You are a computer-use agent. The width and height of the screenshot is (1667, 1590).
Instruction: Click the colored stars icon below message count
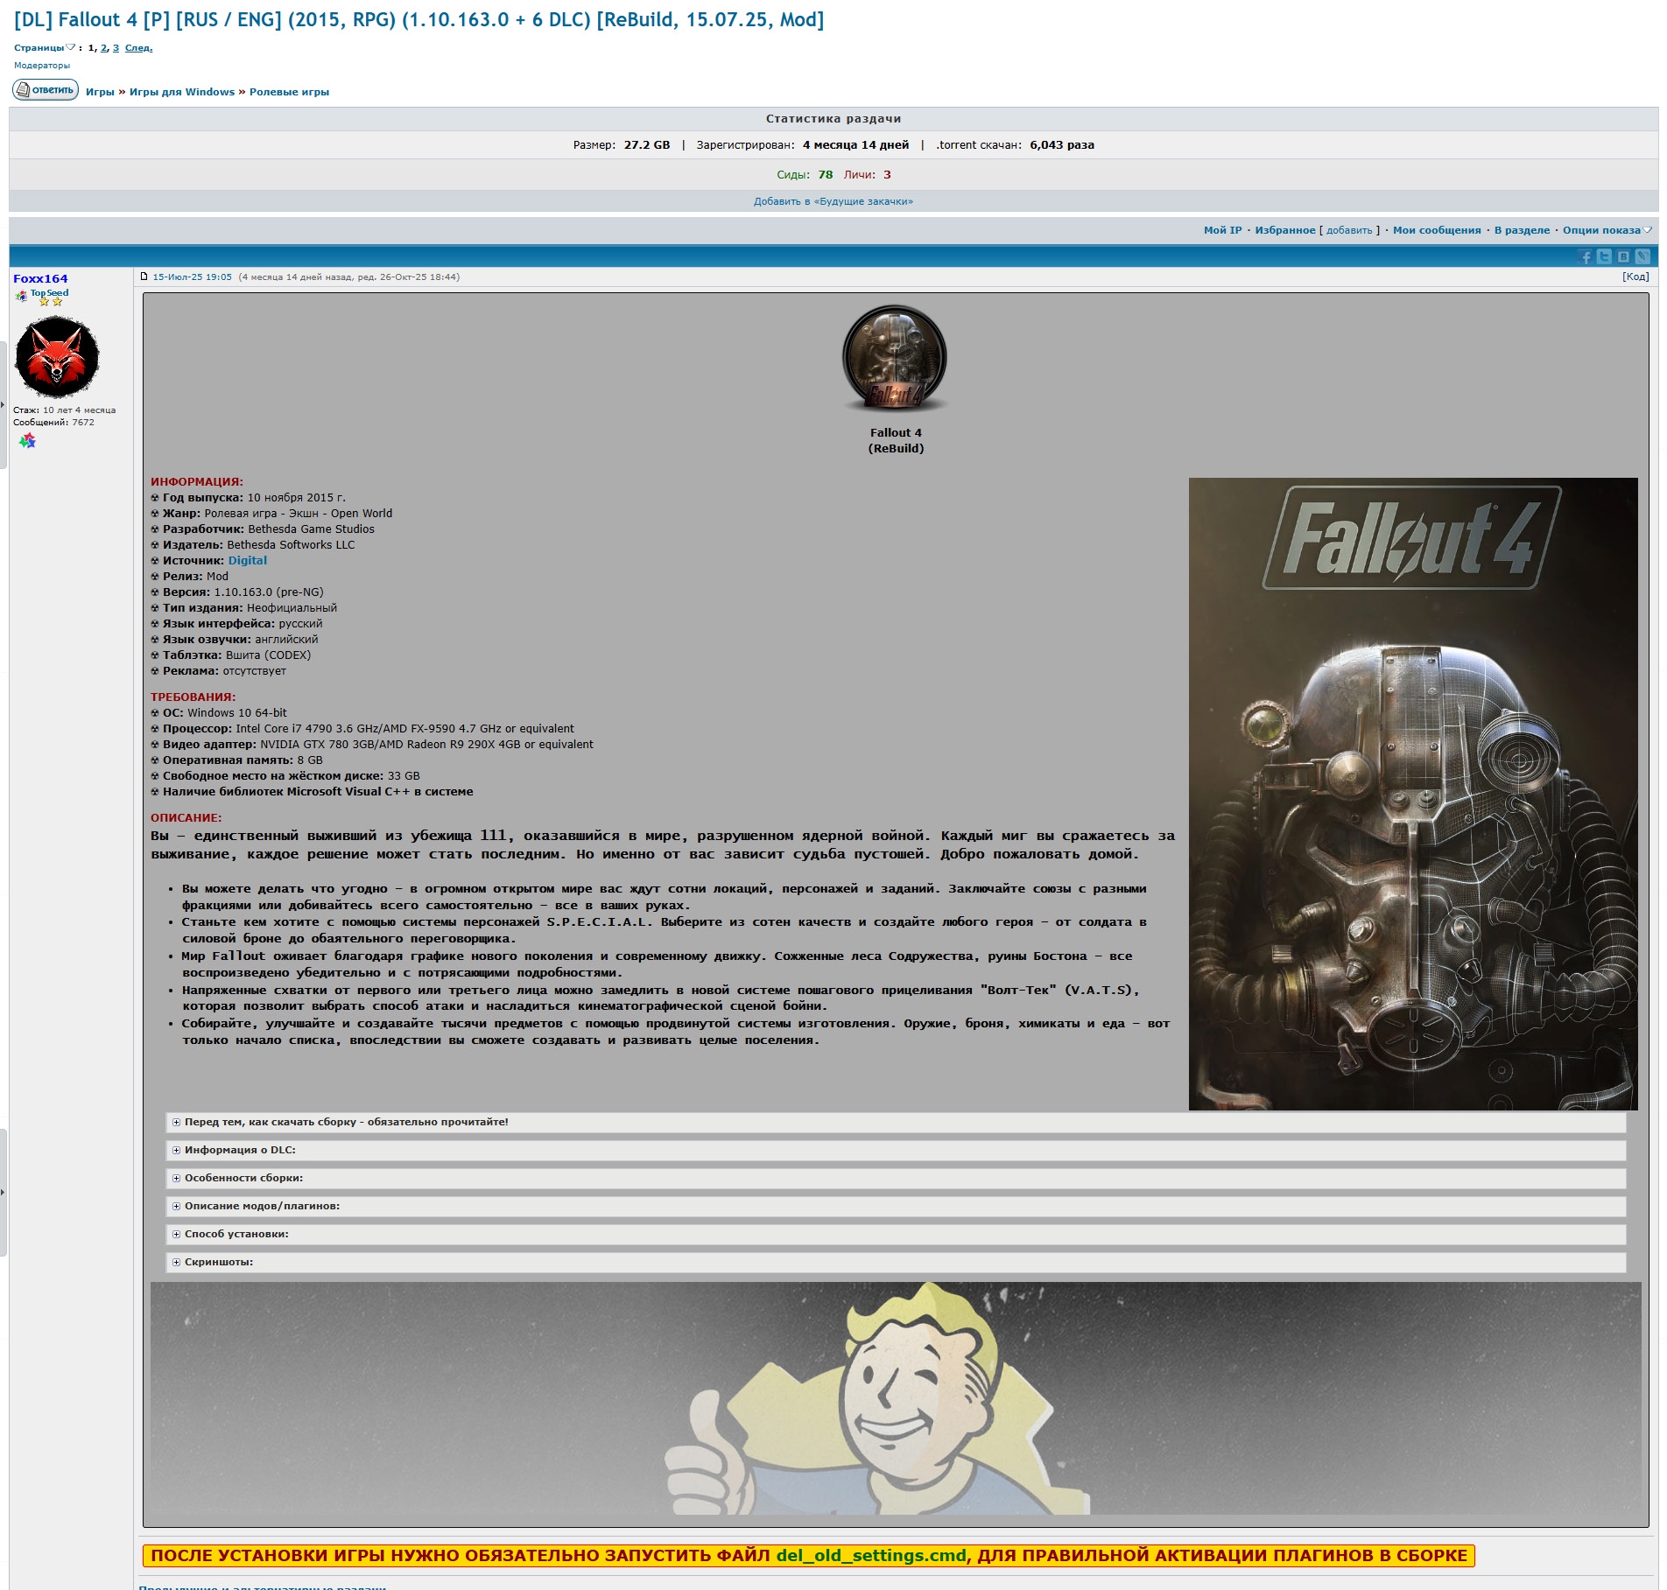click(28, 440)
